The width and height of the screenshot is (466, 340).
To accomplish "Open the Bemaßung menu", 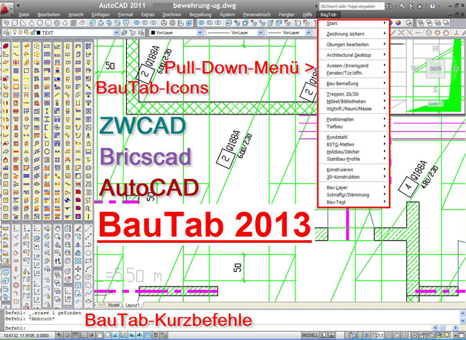I will [200, 15].
